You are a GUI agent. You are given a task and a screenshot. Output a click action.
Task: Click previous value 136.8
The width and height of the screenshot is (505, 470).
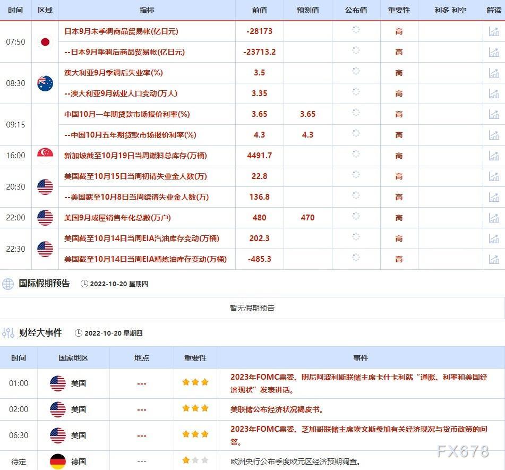[260, 197]
